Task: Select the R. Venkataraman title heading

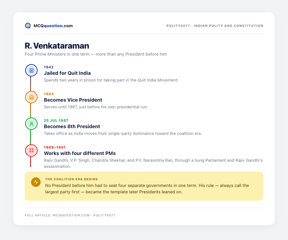Action: click(x=57, y=46)
